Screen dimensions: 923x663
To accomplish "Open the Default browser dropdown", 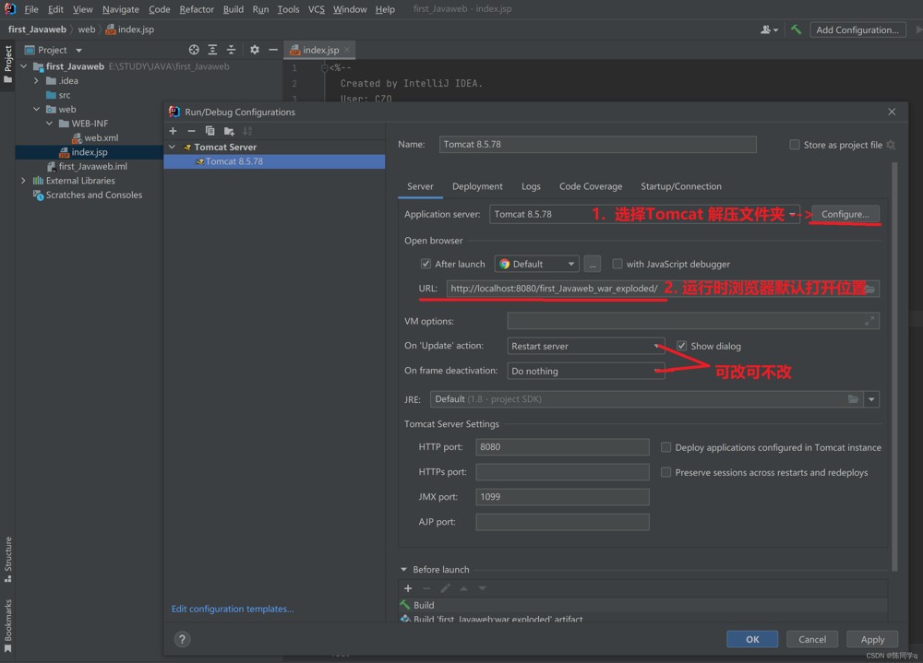I will (537, 264).
